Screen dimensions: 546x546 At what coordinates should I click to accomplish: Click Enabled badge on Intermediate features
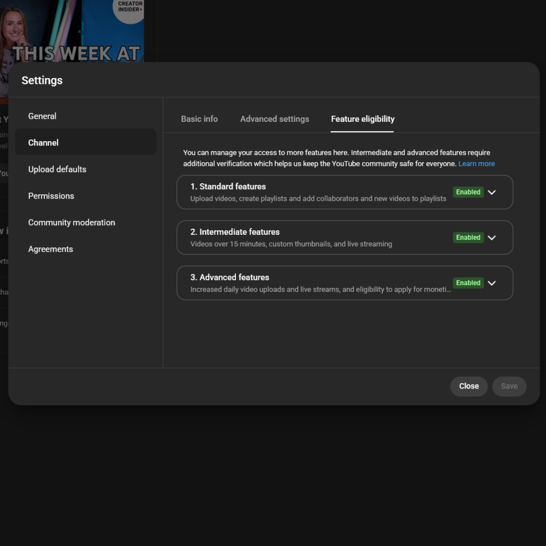point(468,237)
